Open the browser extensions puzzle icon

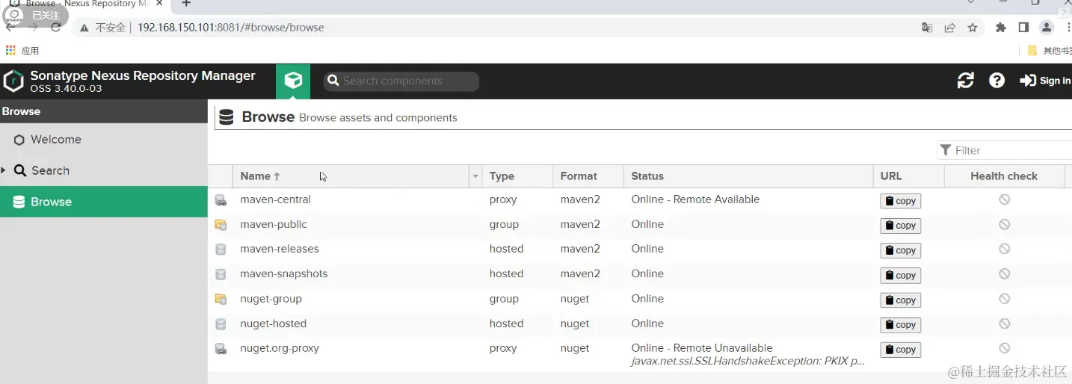[x=1001, y=28]
